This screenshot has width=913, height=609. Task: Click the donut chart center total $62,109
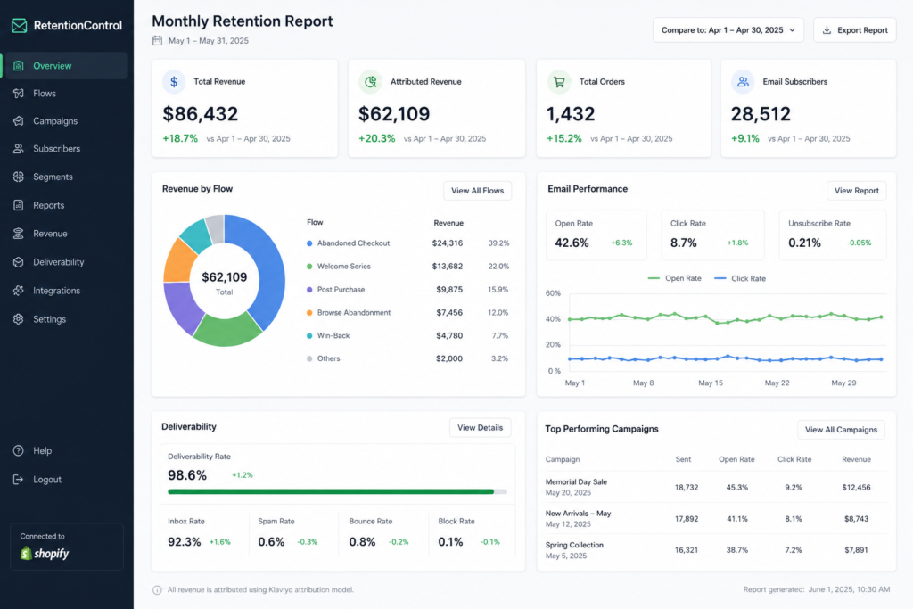pos(224,277)
